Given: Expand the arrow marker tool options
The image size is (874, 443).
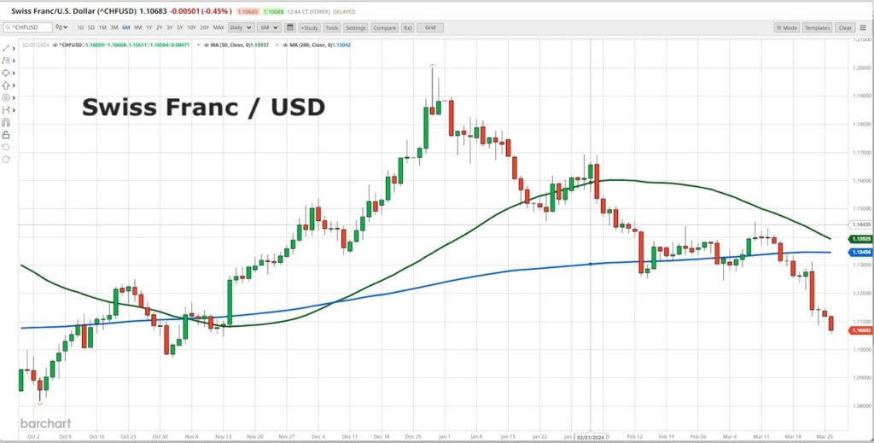Looking at the screenshot, I should click(x=14, y=86).
